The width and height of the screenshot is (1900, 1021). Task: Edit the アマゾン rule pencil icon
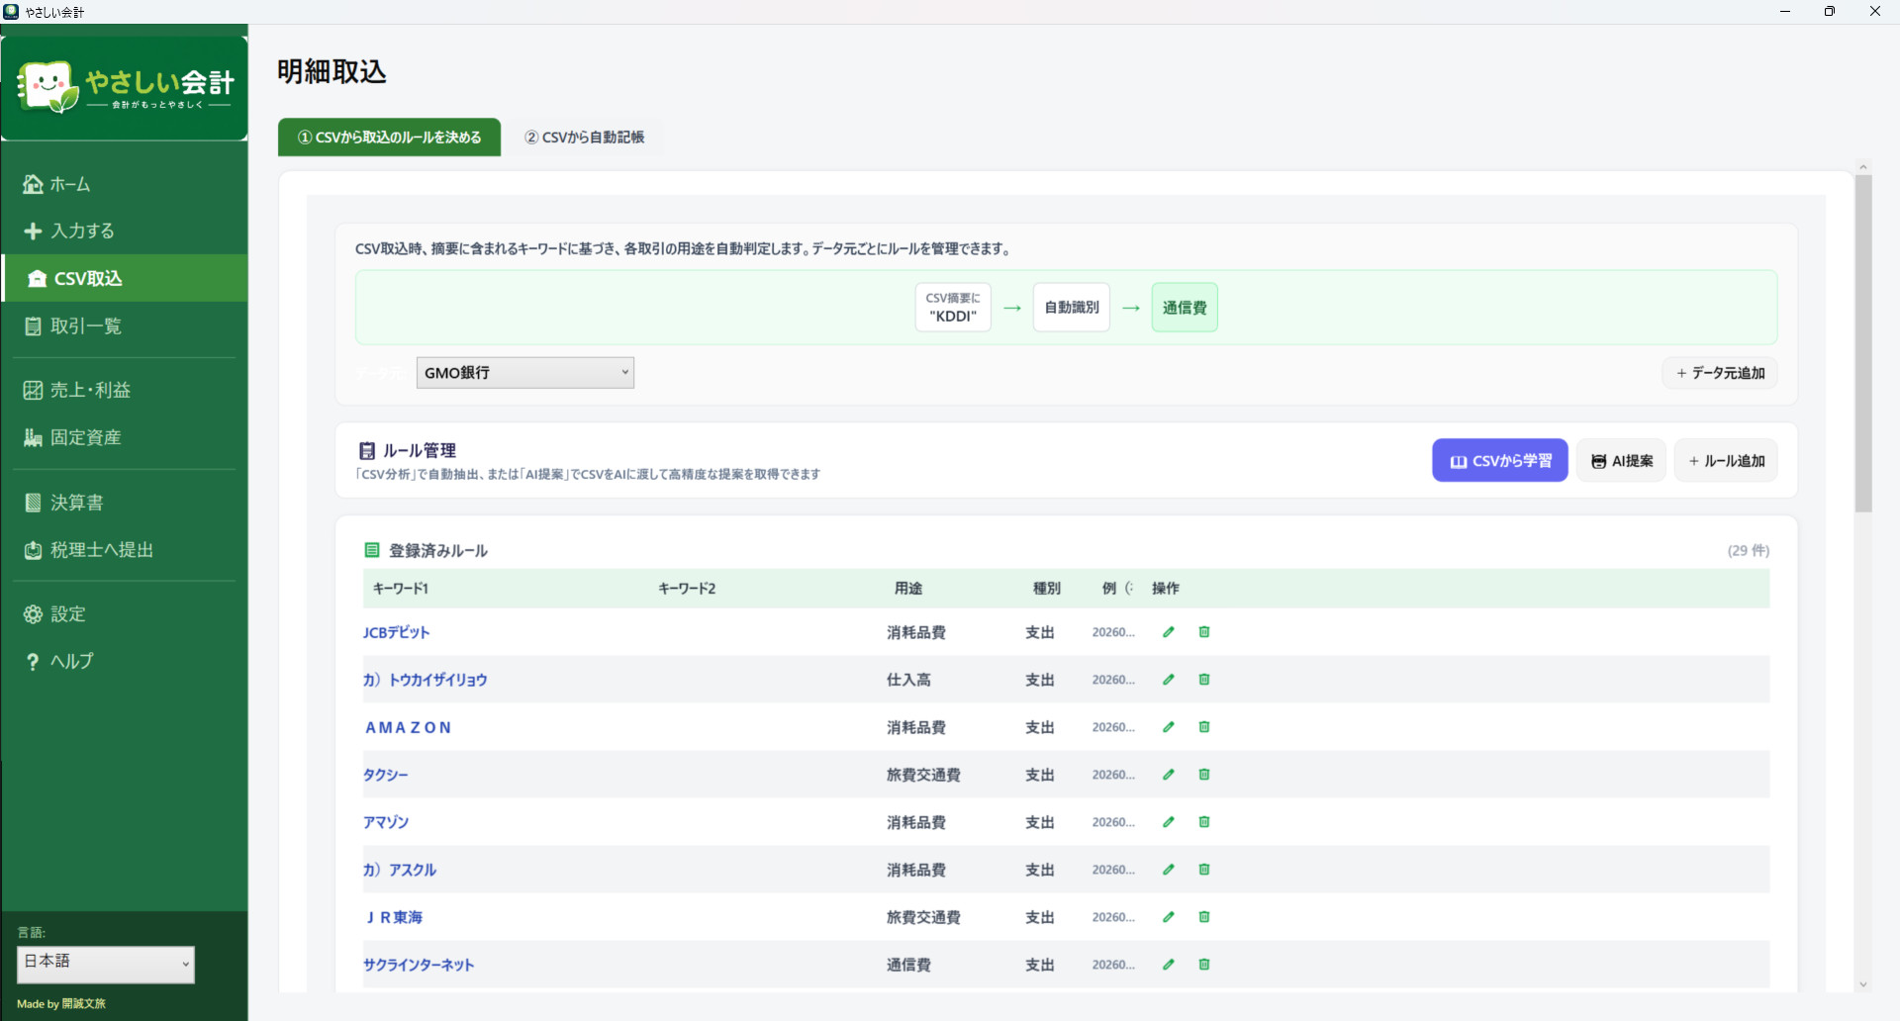tap(1169, 822)
